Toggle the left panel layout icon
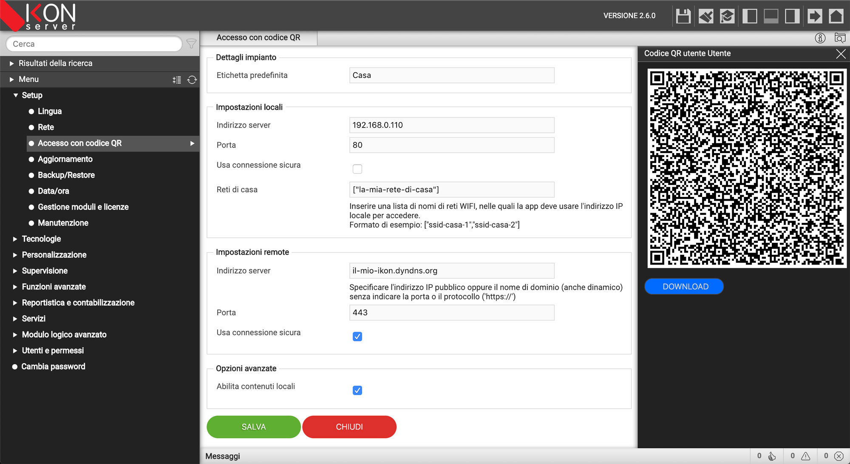Screen dimensions: 850x464 [750, 16]
